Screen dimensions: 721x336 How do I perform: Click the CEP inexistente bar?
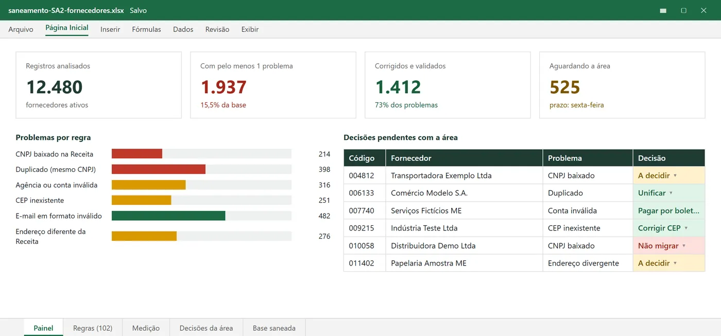(x=141, y=200)
